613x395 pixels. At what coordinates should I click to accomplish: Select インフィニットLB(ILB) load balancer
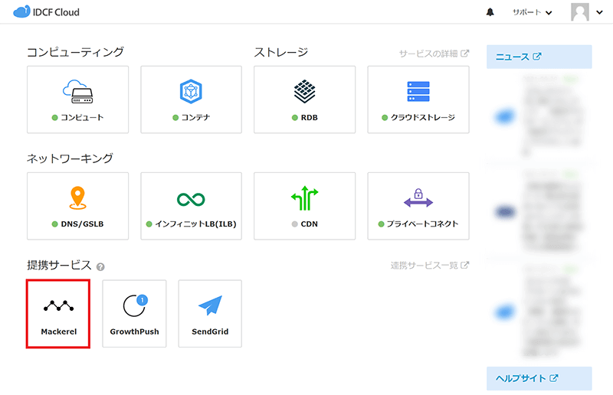point(191,206)
